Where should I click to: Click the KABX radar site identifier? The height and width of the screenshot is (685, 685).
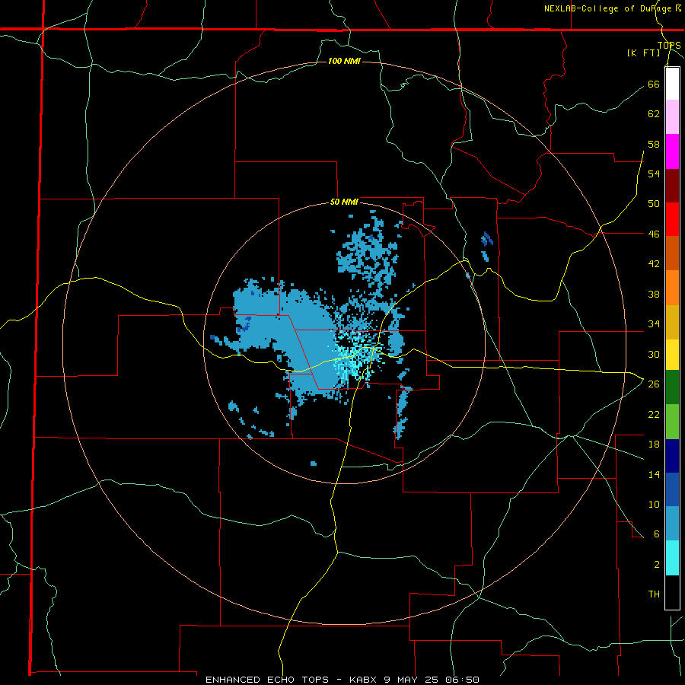click(364, 680)
